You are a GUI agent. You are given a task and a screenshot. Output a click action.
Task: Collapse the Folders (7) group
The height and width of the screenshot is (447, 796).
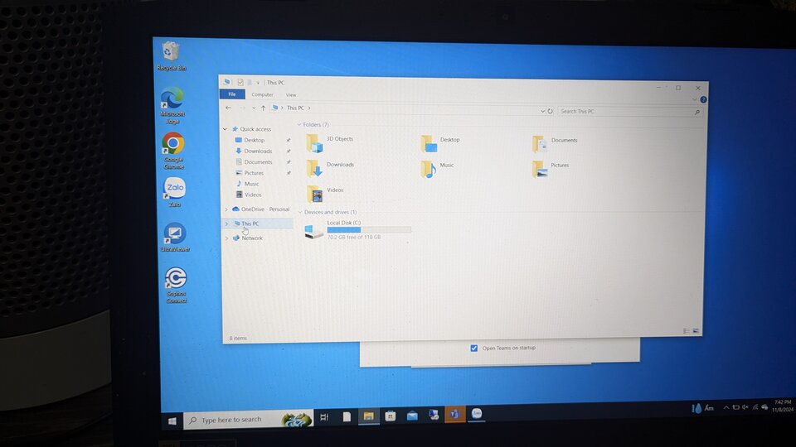point(299,125)
